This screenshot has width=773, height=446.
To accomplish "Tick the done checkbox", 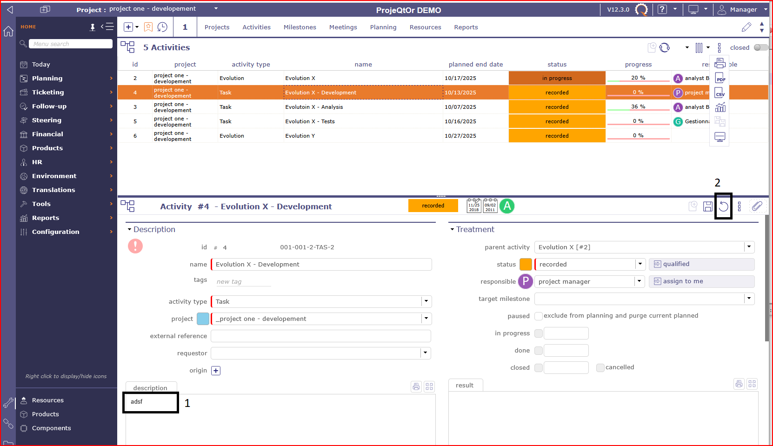I will pos(539,351).
